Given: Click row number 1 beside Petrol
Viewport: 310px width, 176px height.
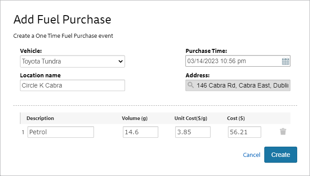Looking at the screenshot, I should (23, 132).
